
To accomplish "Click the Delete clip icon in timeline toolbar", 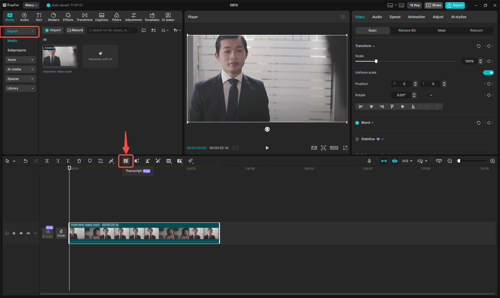I will [x=79, y=161].
